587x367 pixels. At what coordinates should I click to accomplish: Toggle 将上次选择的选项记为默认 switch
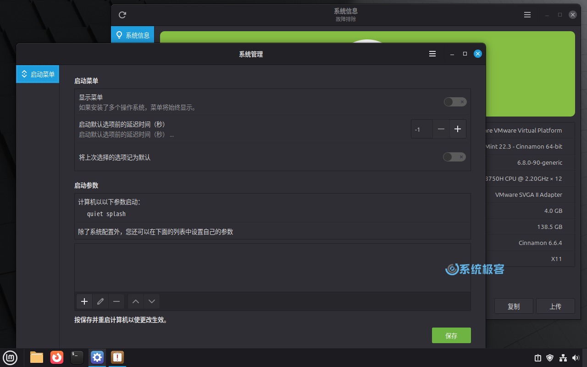(x=454, y=157)
